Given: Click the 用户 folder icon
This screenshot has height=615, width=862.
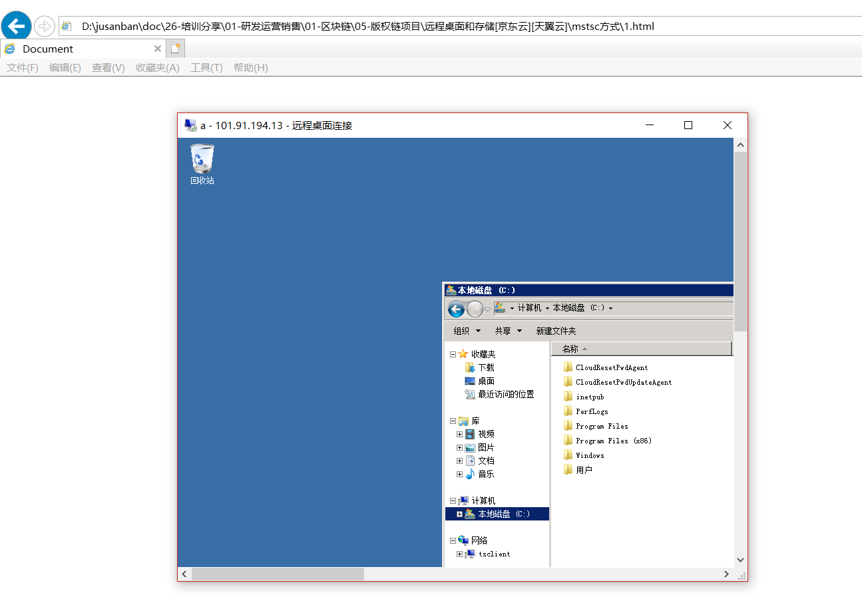Looking at the screenshot, I should click(568, 470).
